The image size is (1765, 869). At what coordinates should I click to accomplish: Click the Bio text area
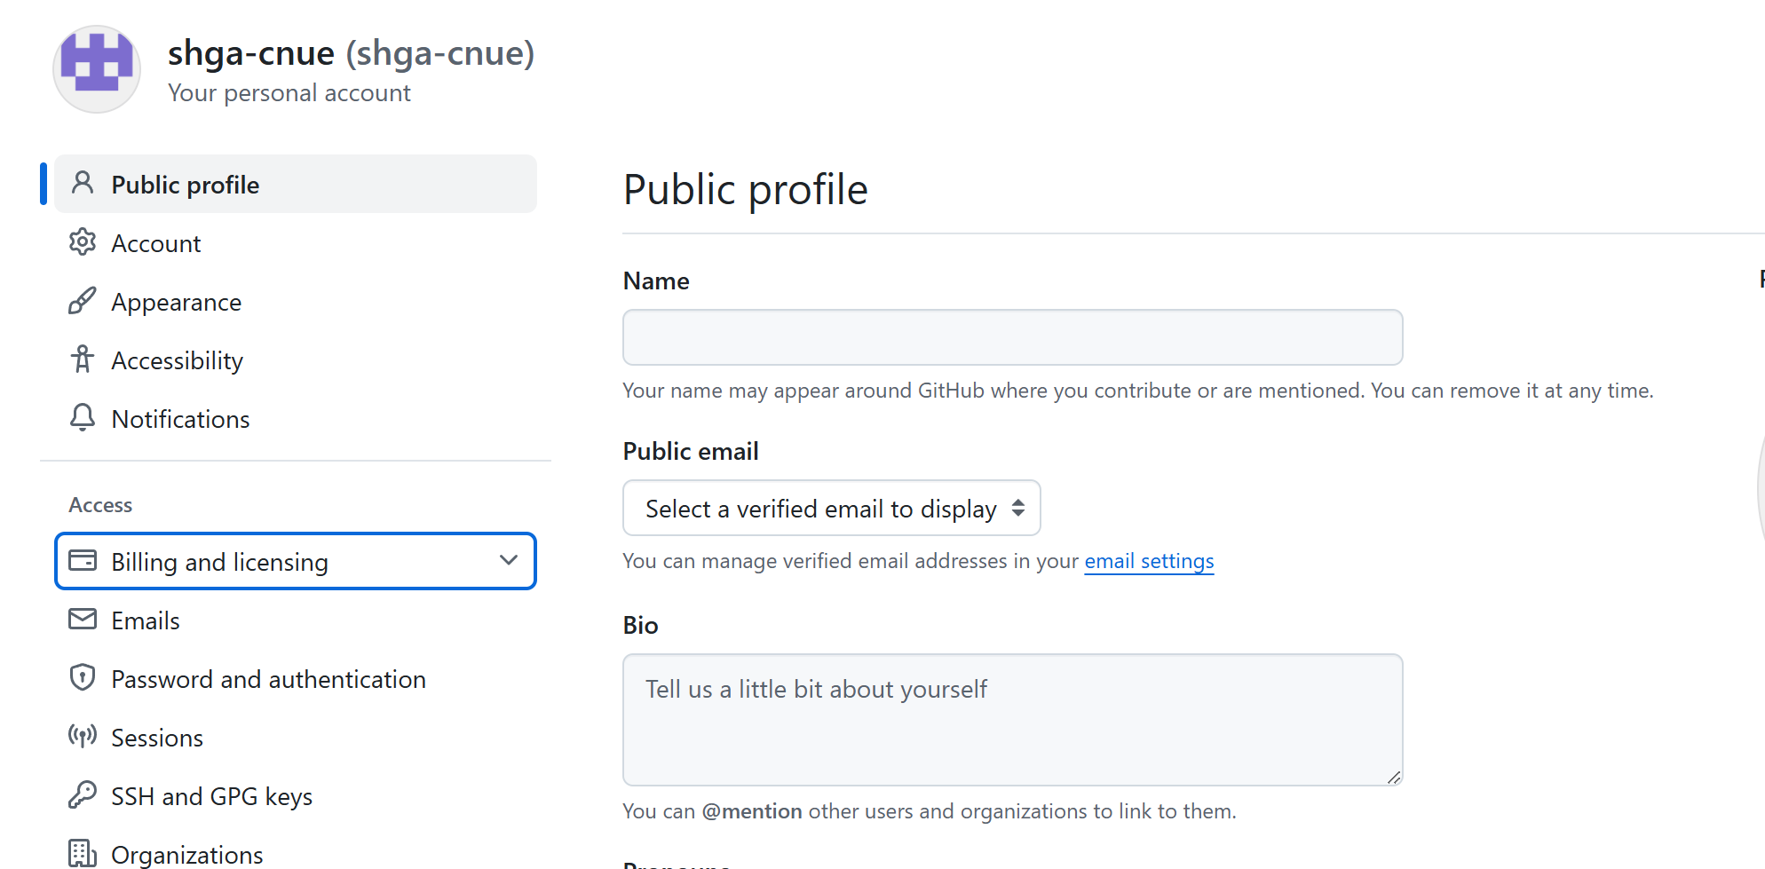(x=1013, y=720)
